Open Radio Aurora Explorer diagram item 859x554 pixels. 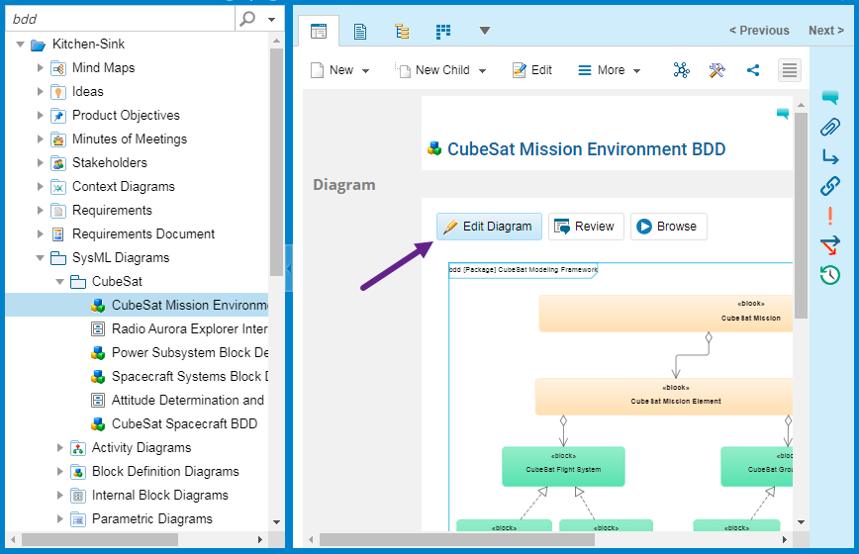coord(190,329)
